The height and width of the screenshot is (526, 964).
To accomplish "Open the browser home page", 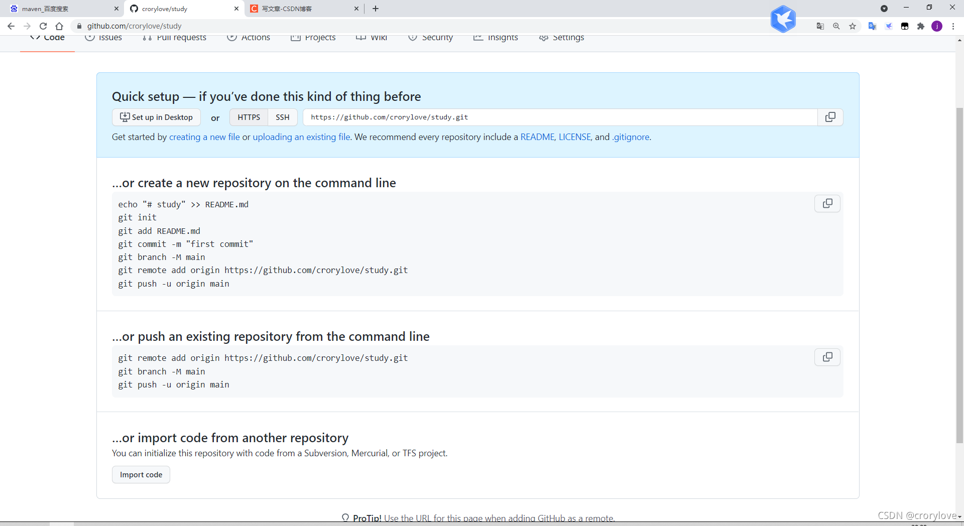I will [x=59, y=26].
